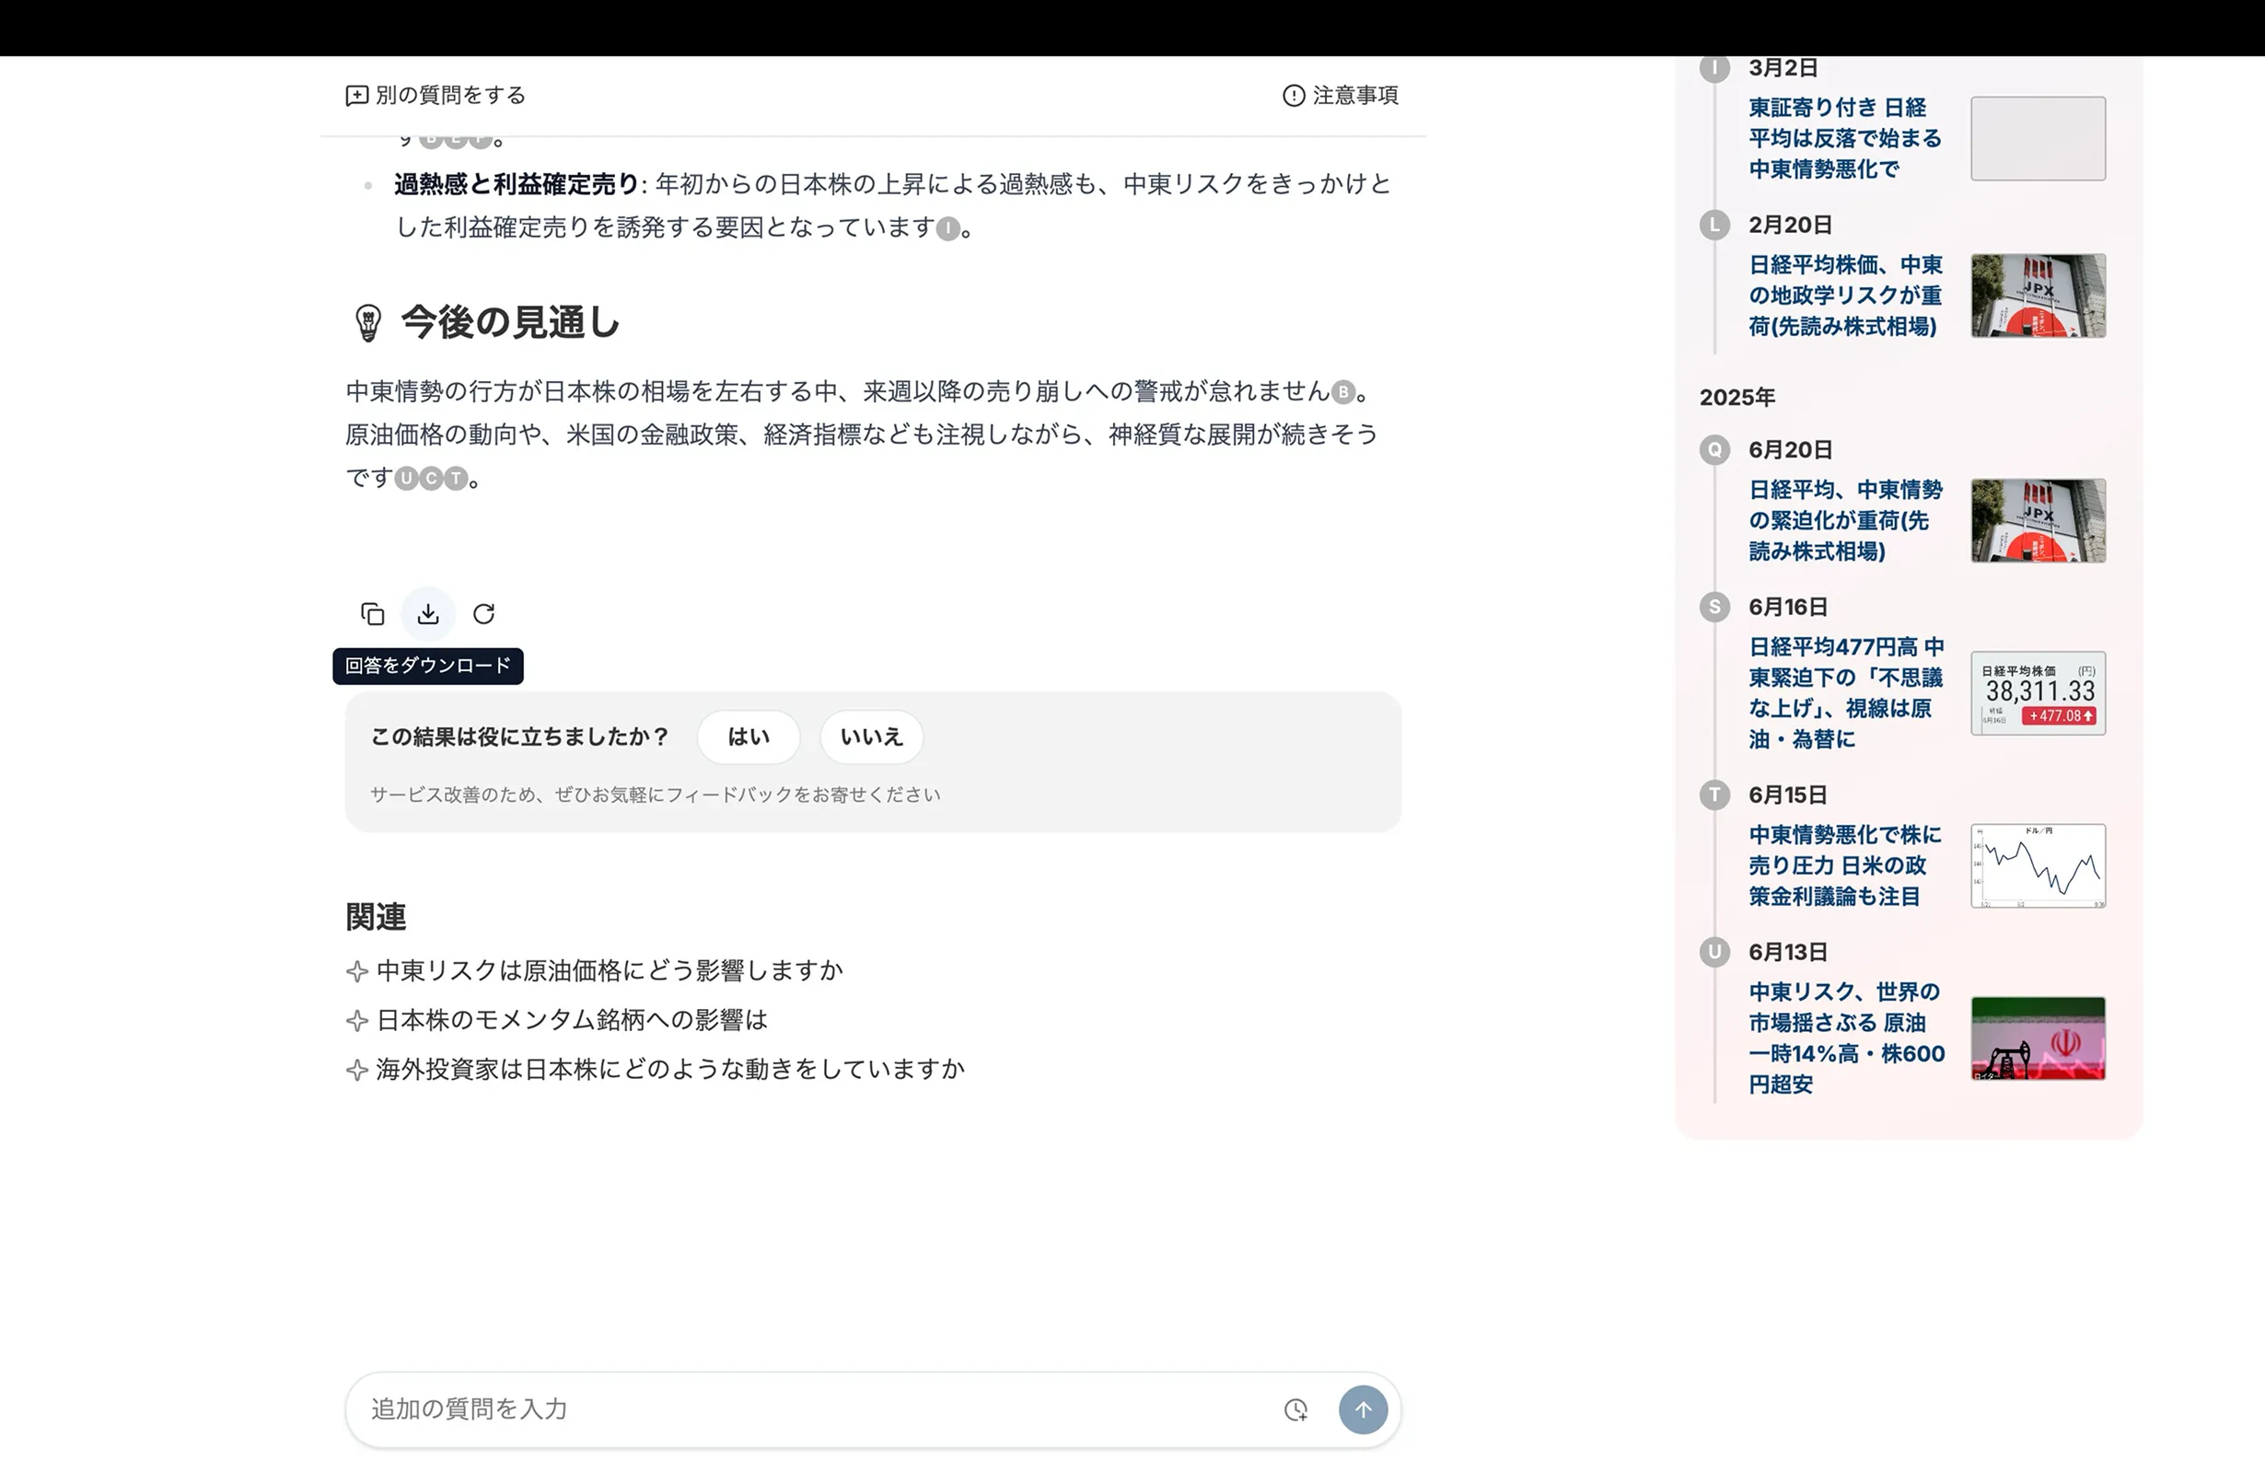
Task: Click the send arrow button
Action: [1363, 1409]
